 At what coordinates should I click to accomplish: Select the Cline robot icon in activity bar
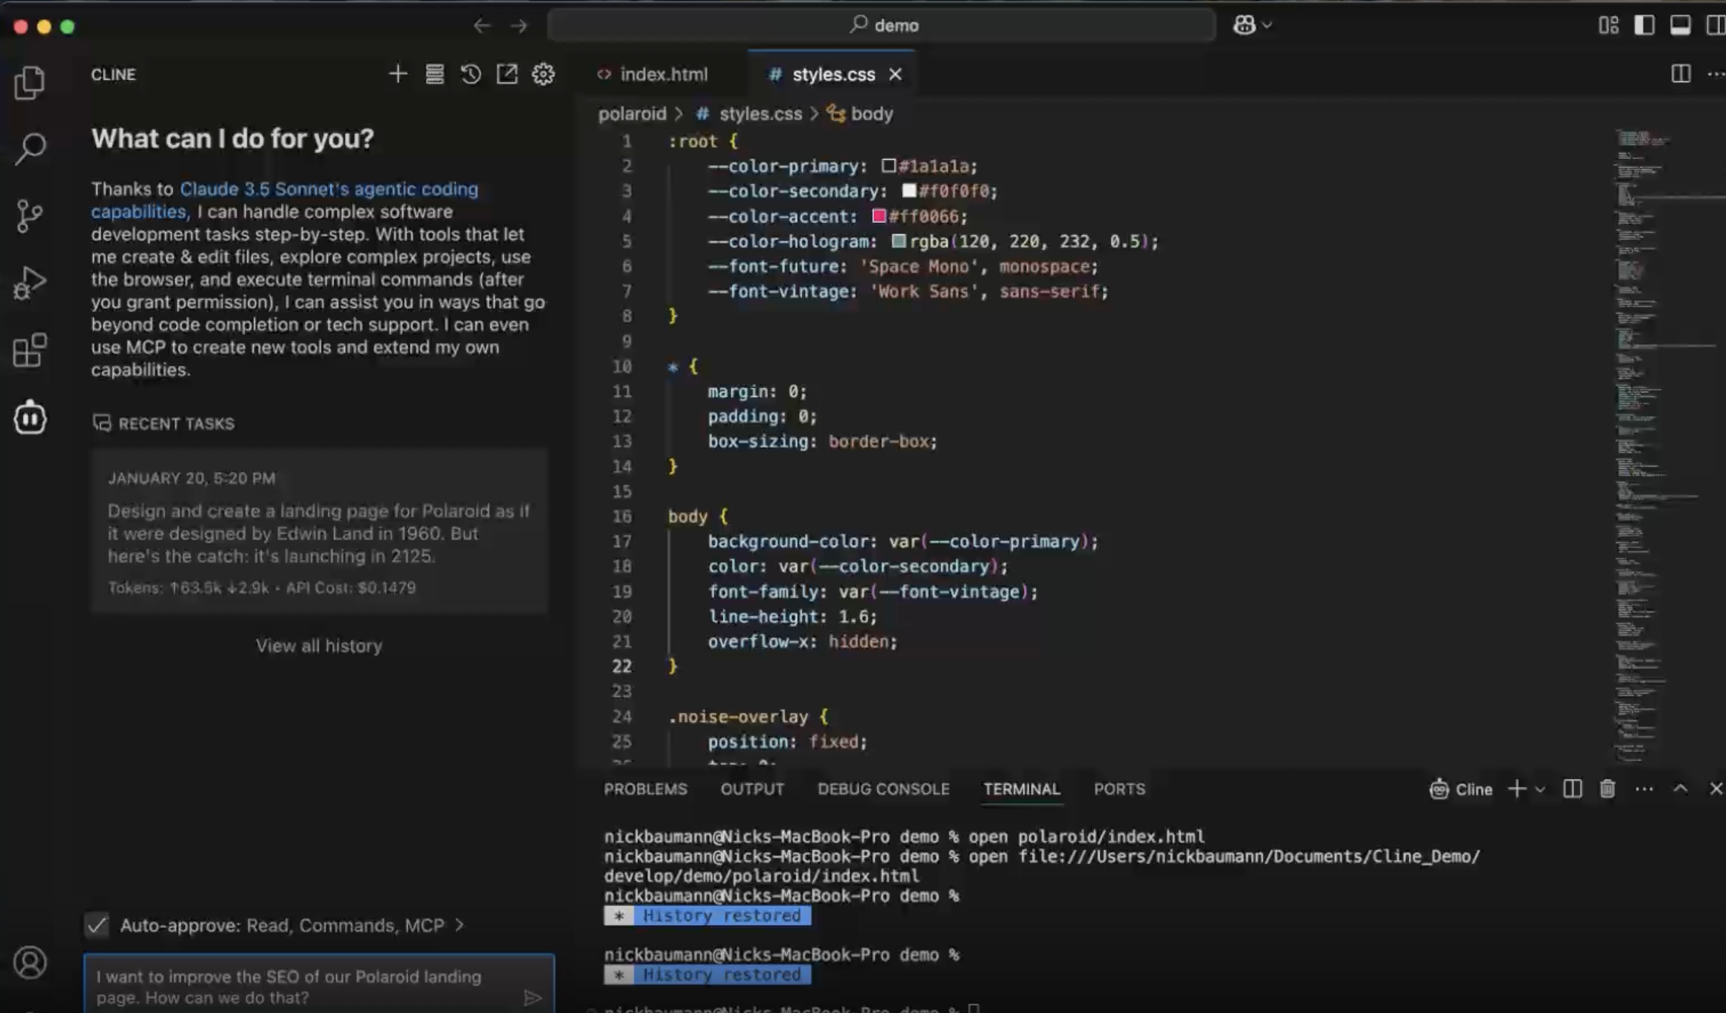(x=29, y=417)
